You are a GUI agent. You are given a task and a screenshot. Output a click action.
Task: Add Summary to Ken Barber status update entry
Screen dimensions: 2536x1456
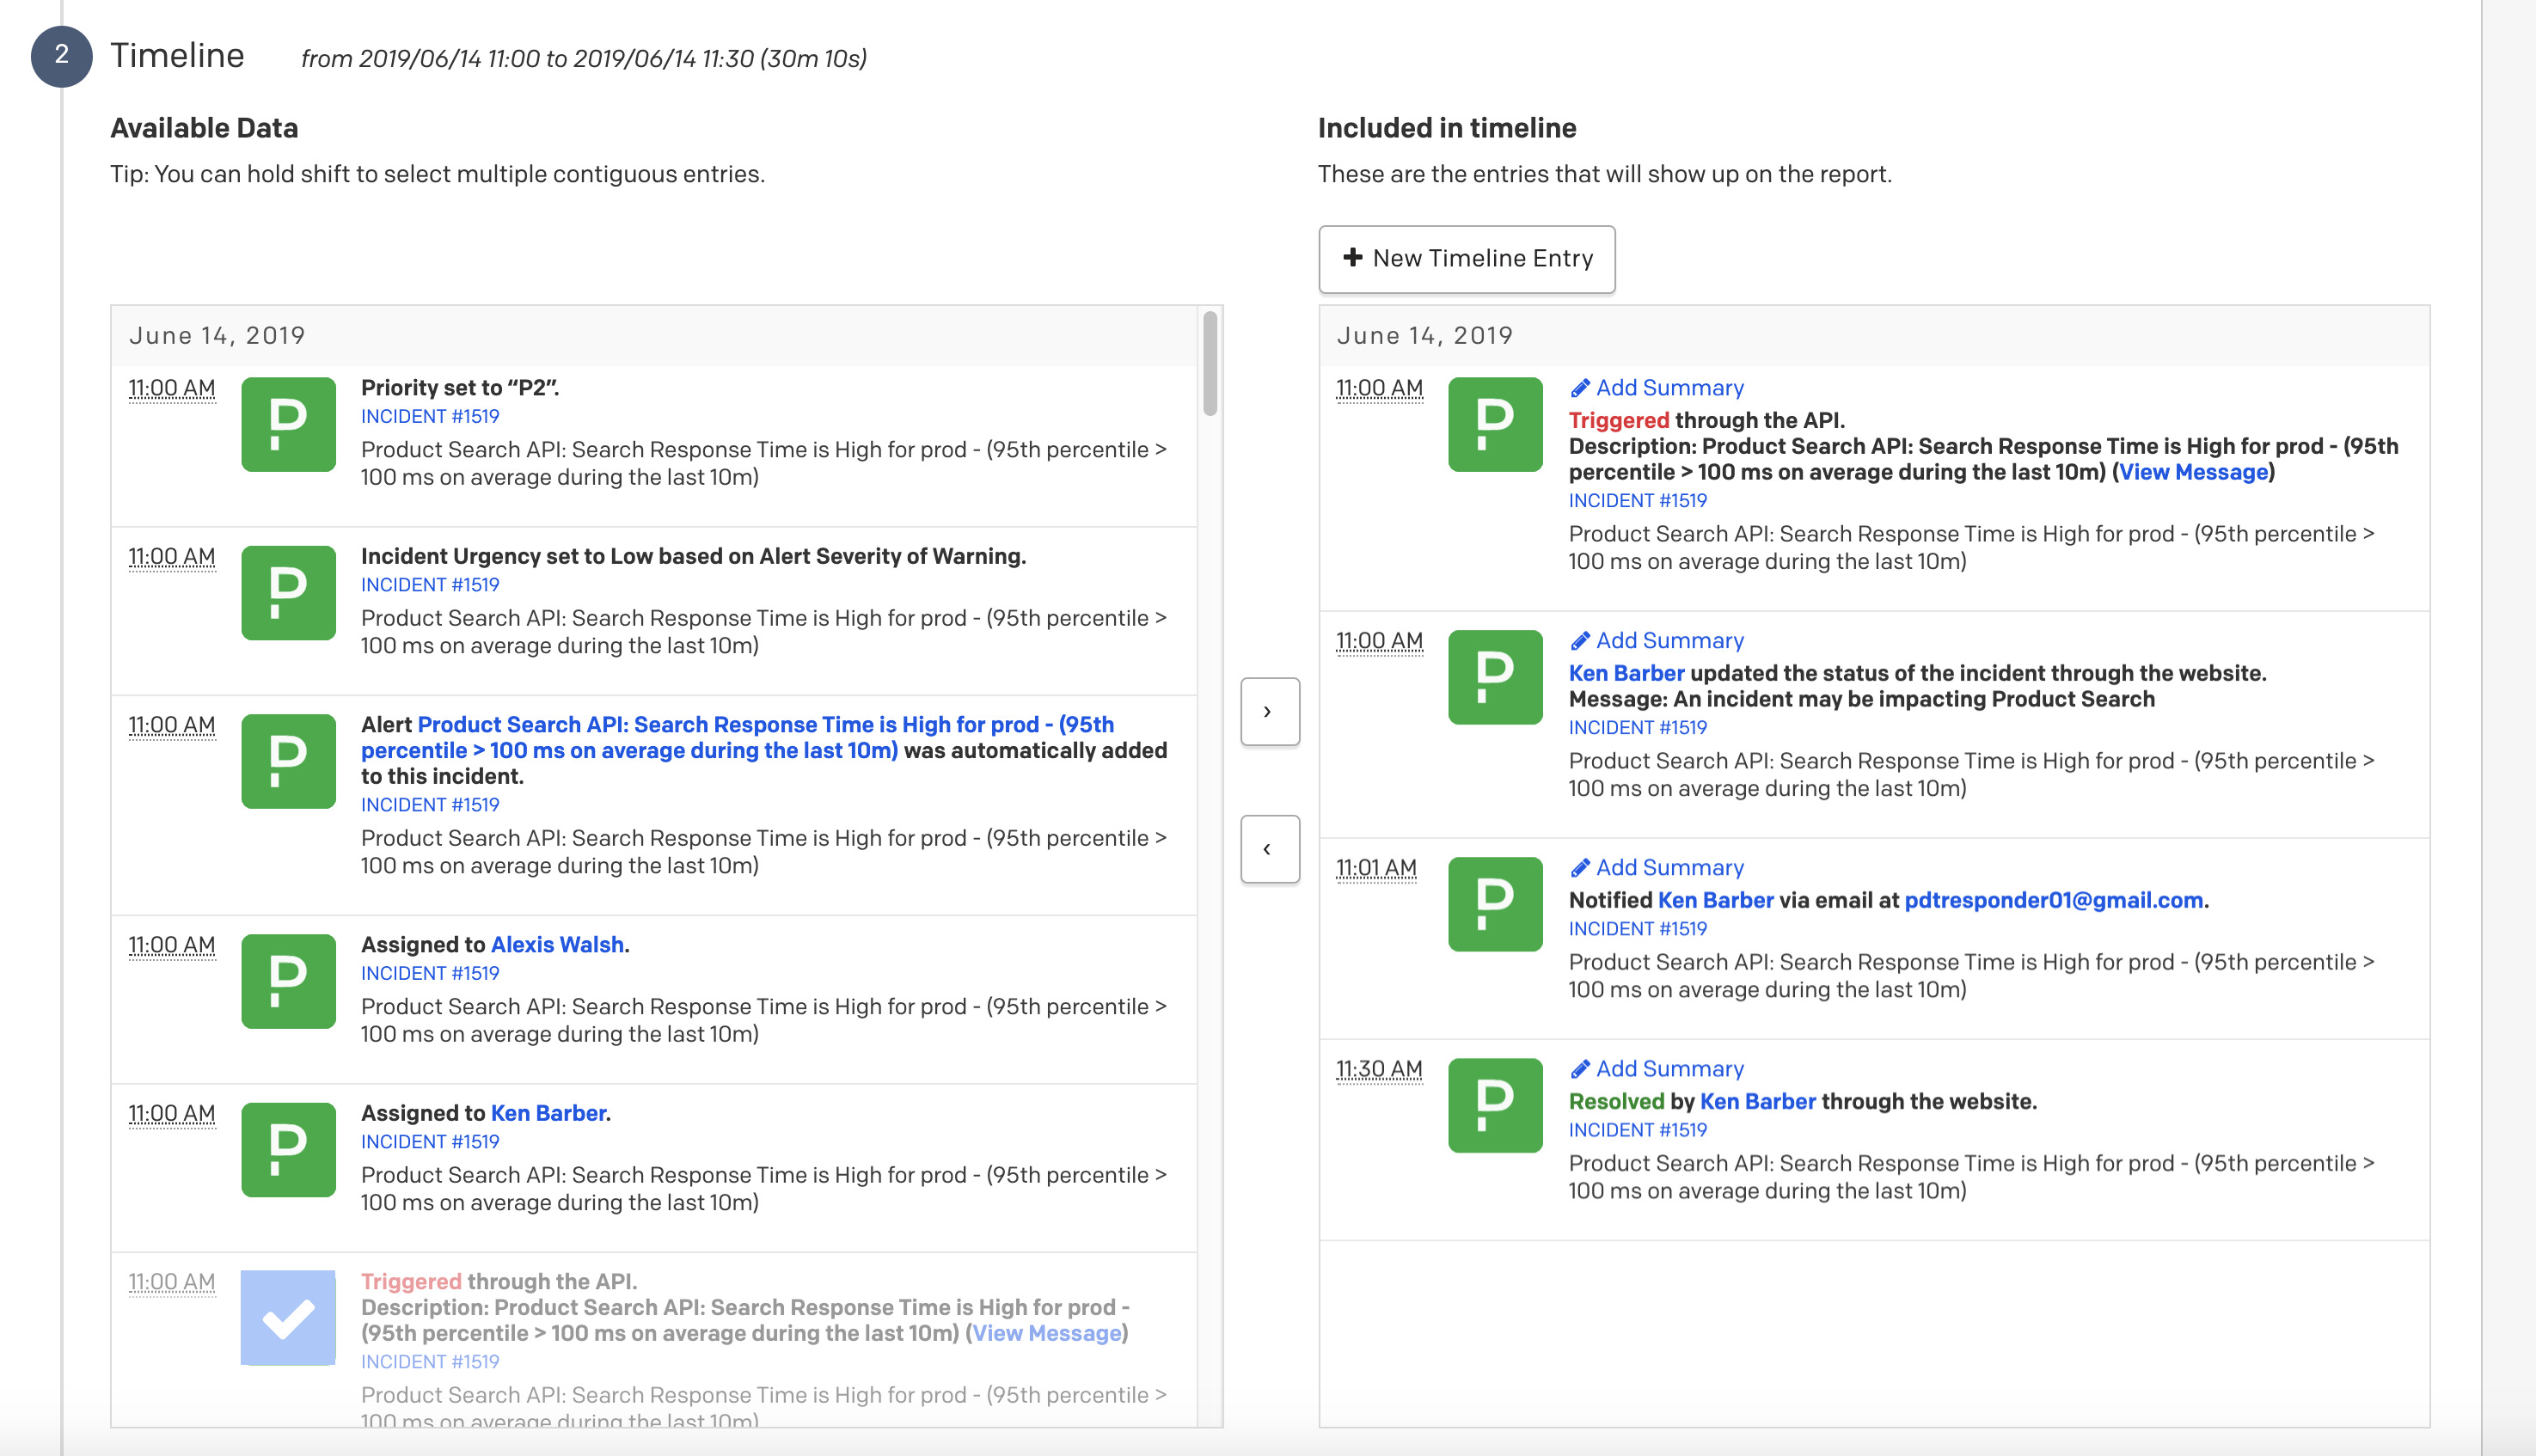point(1668,641)
